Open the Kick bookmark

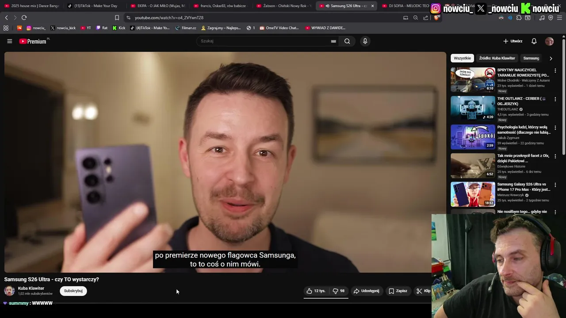coord(119,28)
